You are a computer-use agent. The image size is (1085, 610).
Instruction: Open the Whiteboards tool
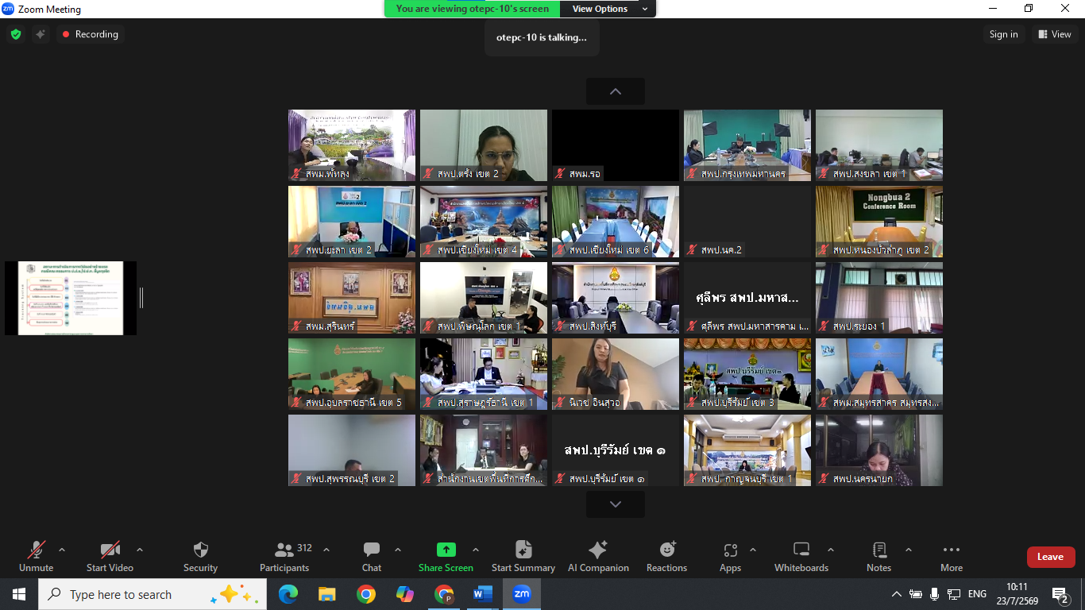click(x=801, y=550)
